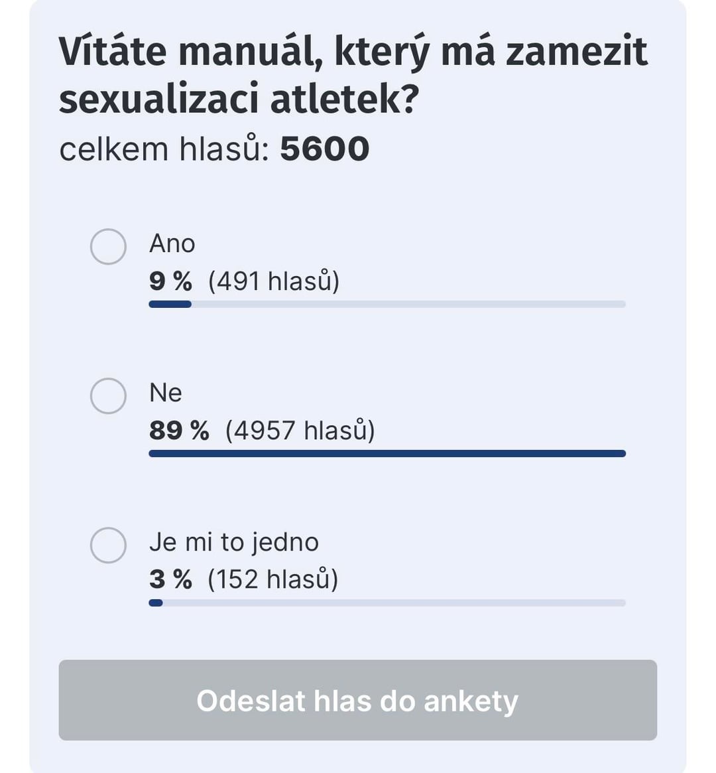The height and width of the screenshot is (773, 716).
Task: Click the "(4957 hlasů)" vote count
Action: click(x=300, y=431)
